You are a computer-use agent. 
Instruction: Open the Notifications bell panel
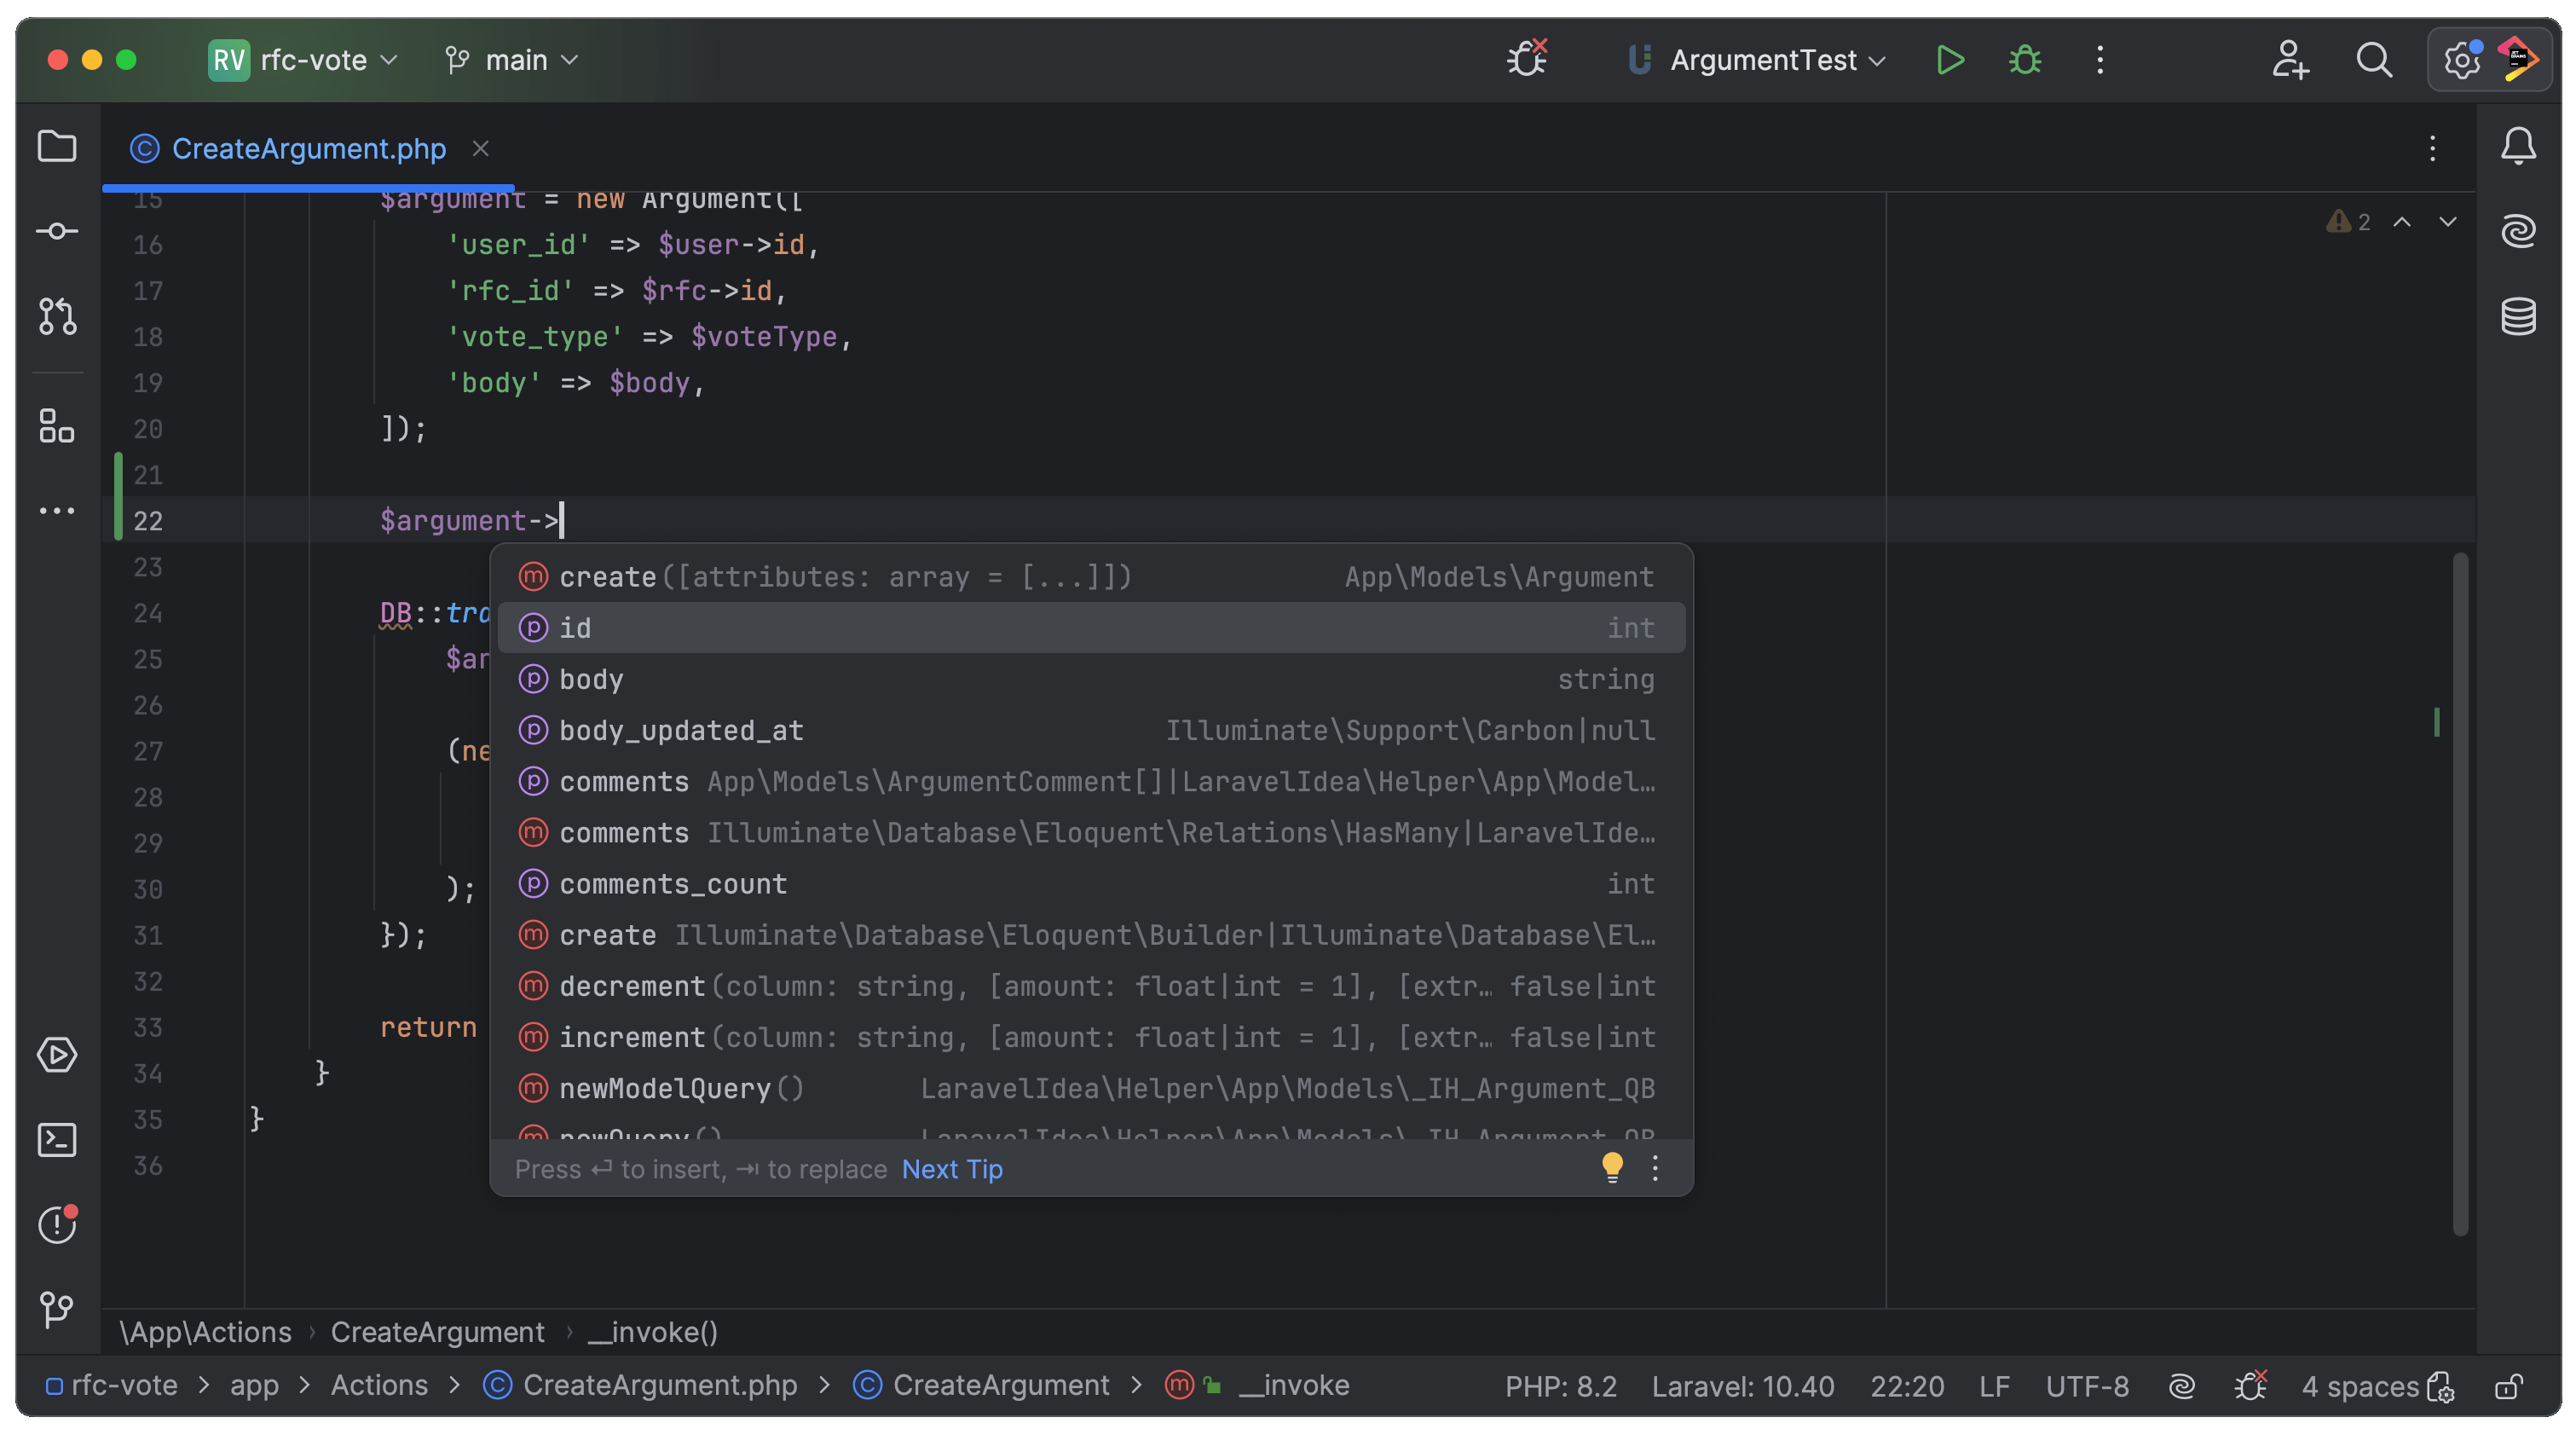(2517, 147)
